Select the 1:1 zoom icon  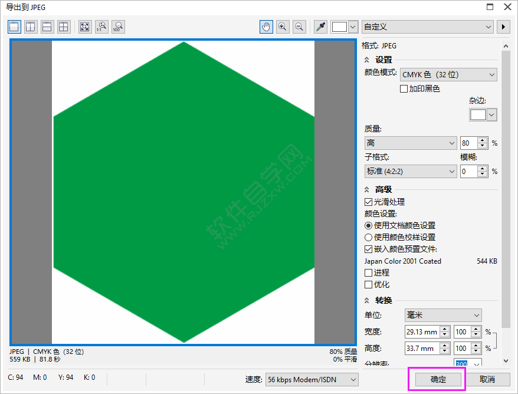pos(101,27)
